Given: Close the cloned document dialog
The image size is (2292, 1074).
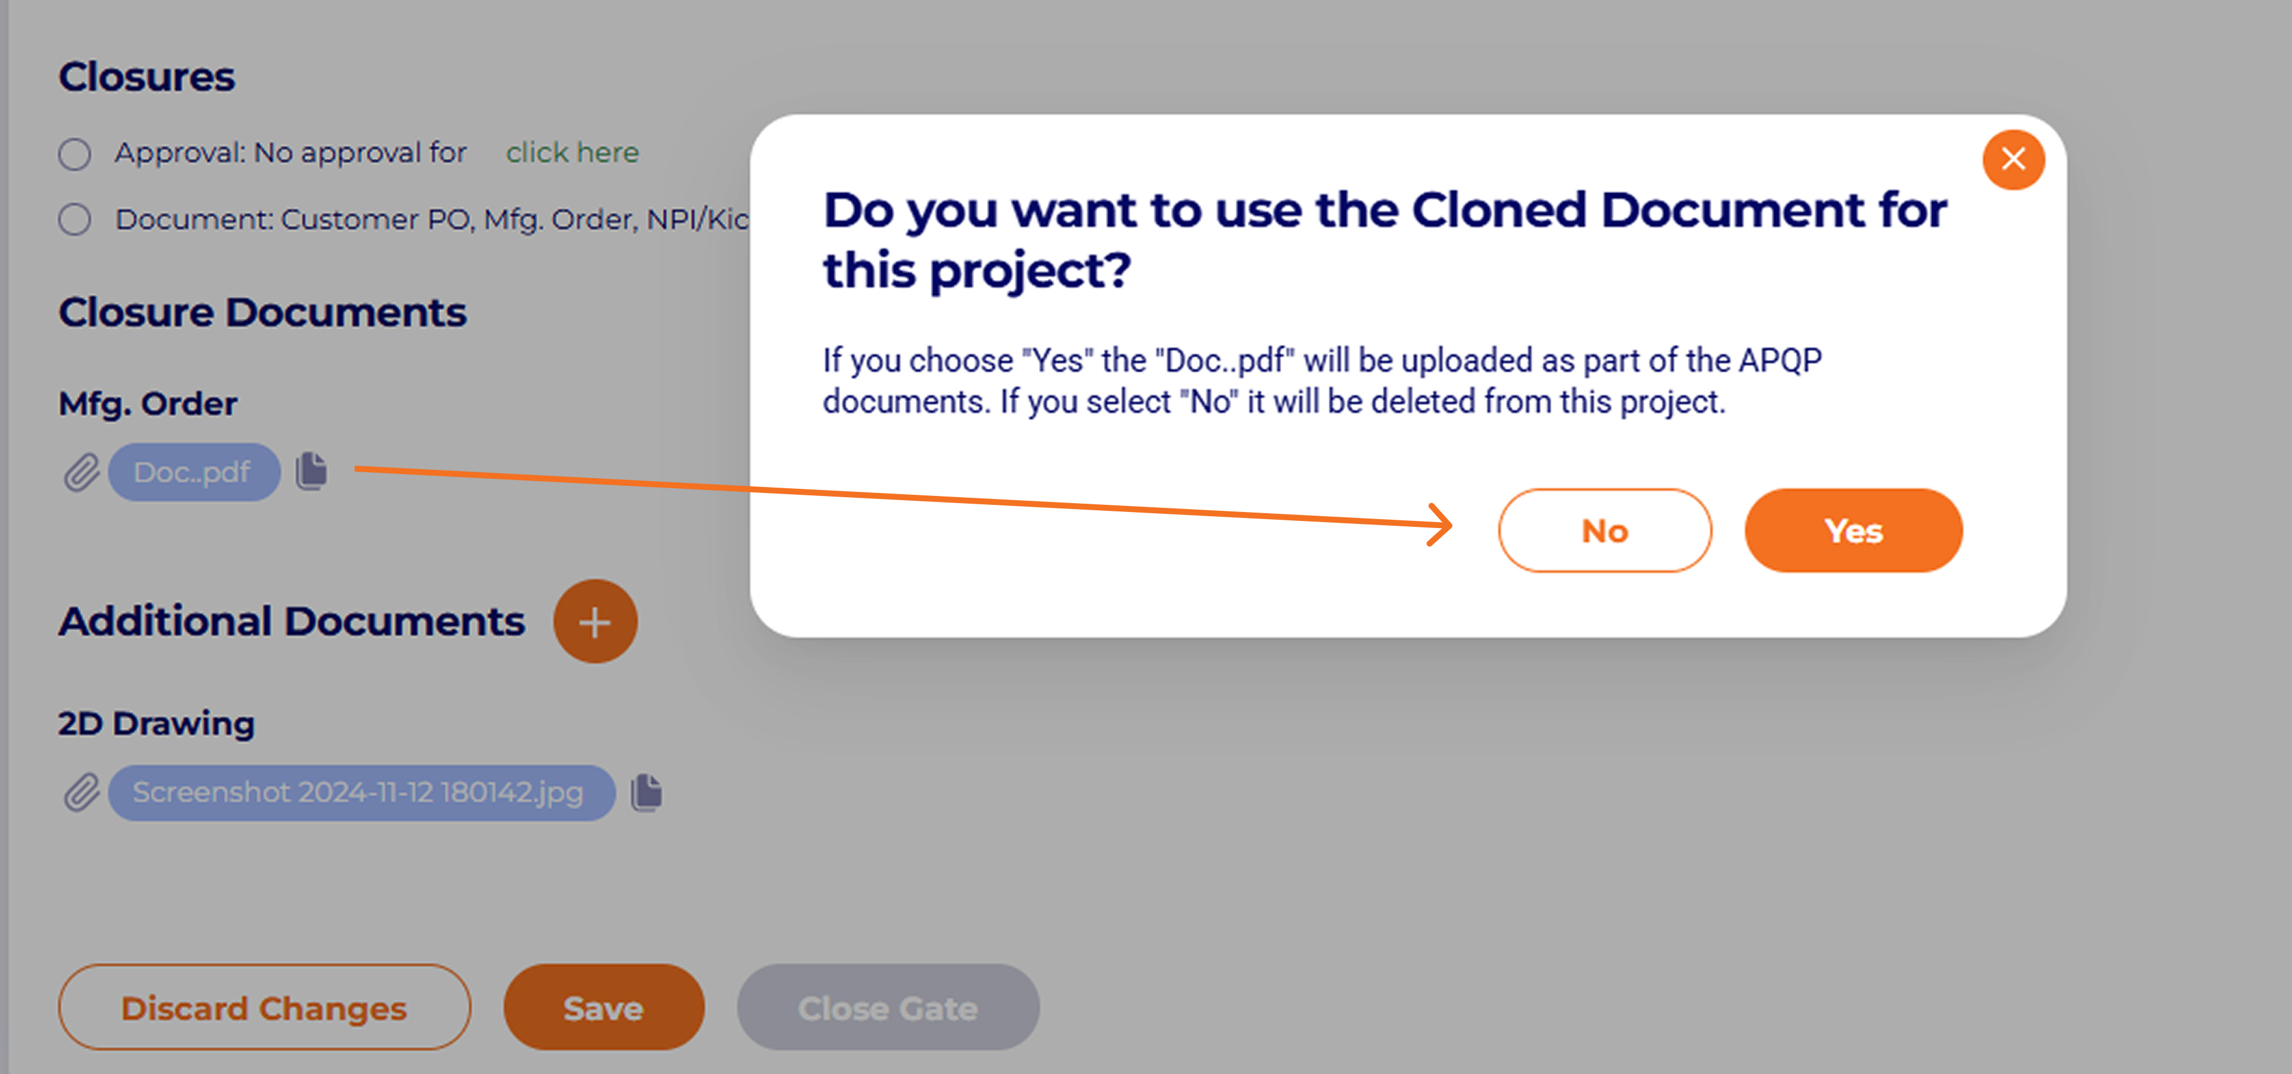Looking at the screenshot, I should 2012,160.
